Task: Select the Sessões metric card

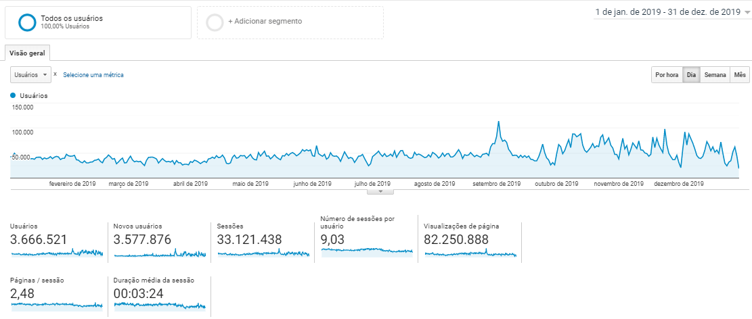Action: coord(263,240)
